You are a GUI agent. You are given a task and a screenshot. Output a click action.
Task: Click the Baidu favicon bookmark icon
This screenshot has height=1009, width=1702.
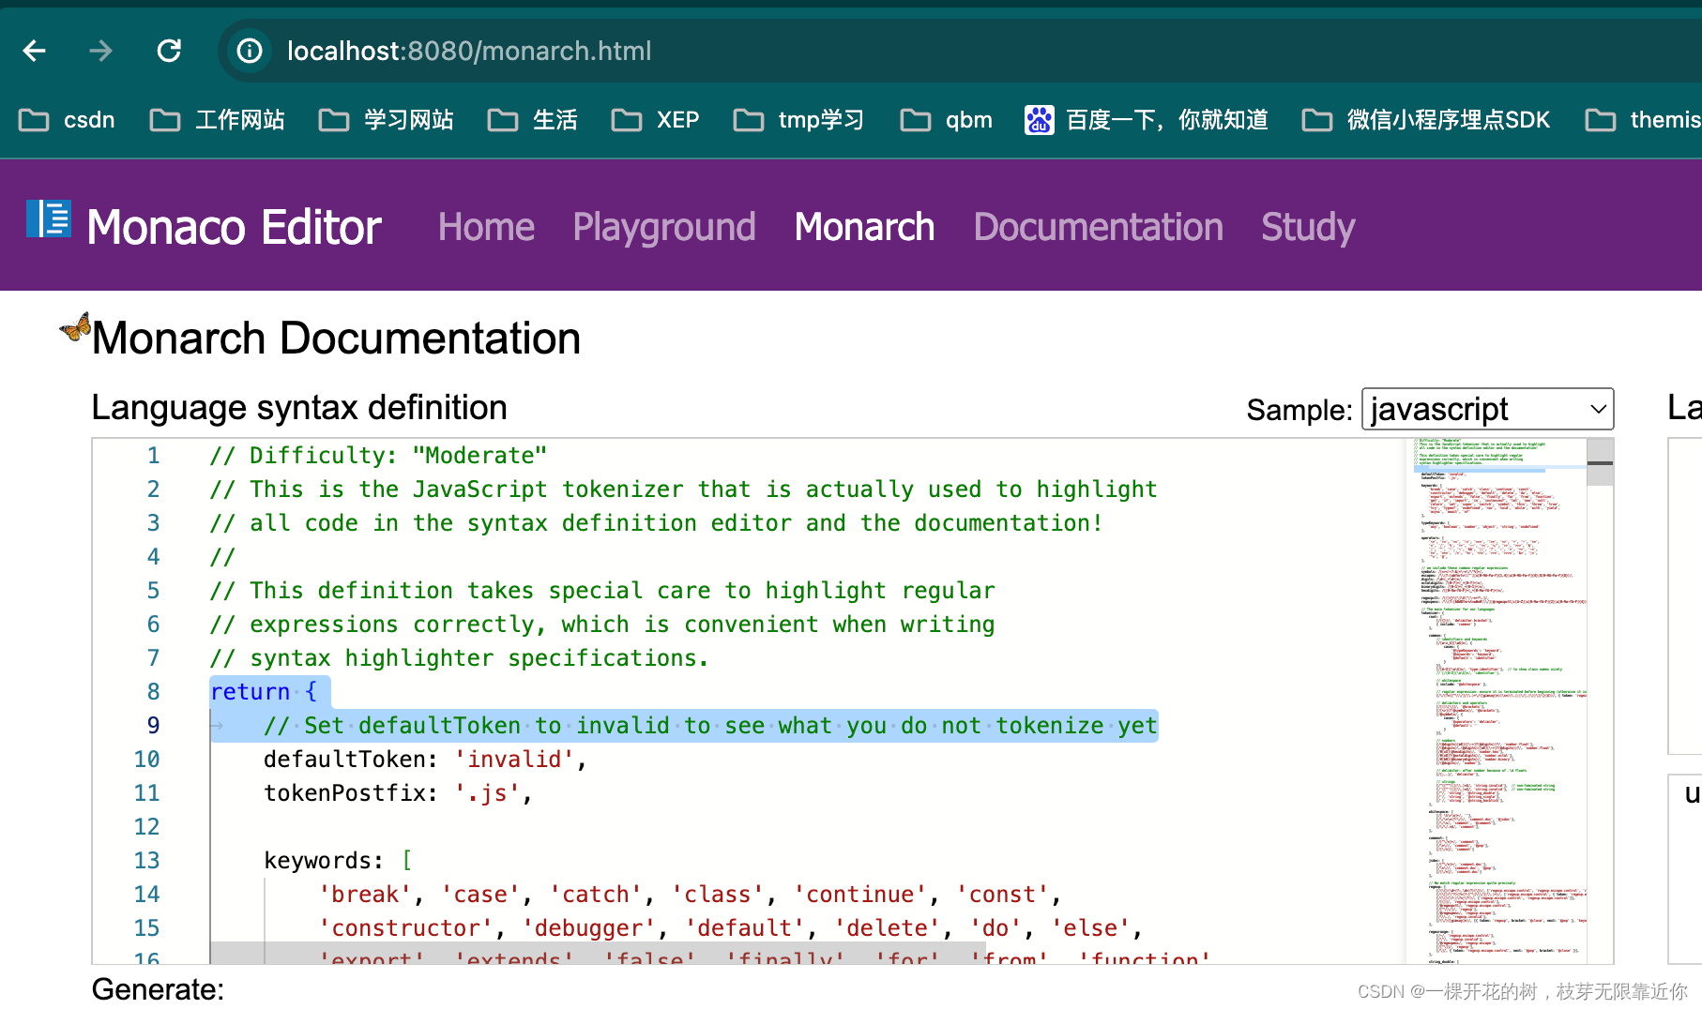click(x=1038, y=119)
